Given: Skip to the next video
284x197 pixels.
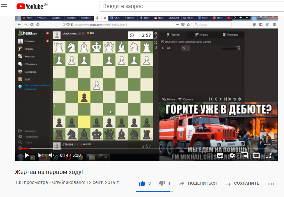Looking at the screenshot, I should [x=40, y=155].
